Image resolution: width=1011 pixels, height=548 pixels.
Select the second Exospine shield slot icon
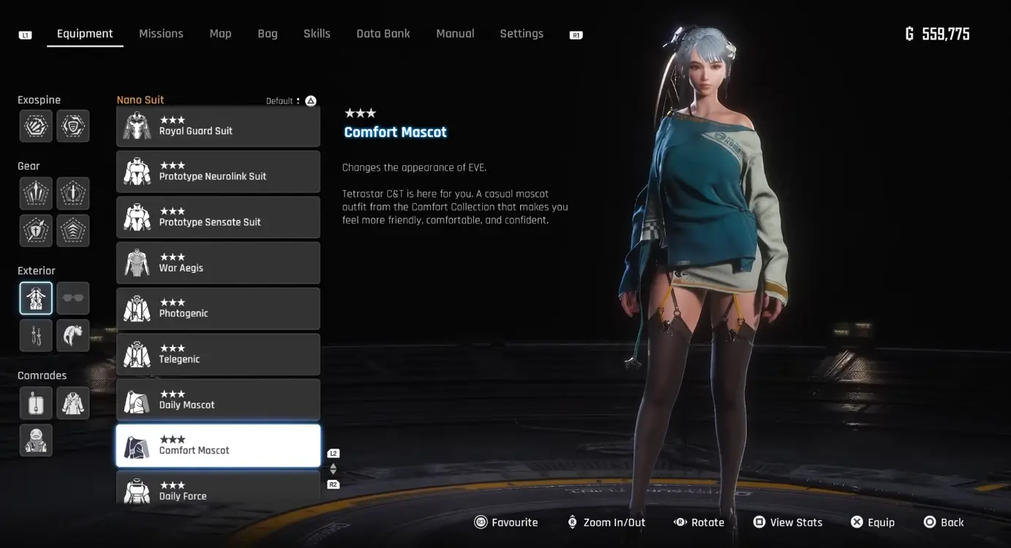coord(73,126)
